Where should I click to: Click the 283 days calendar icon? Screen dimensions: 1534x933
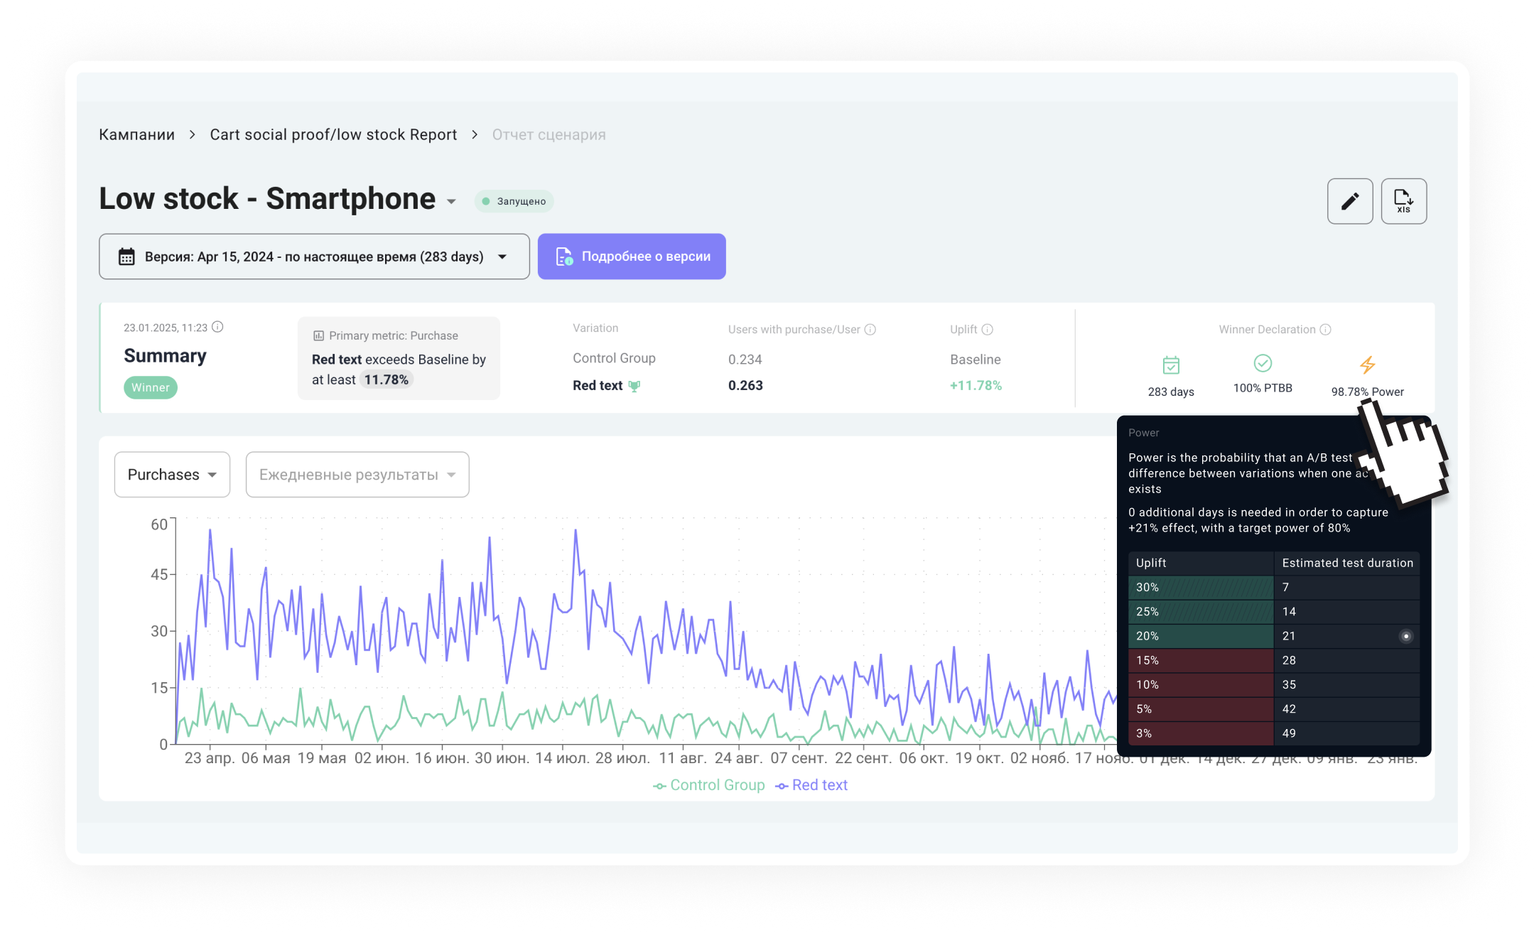coord(1171,366)
